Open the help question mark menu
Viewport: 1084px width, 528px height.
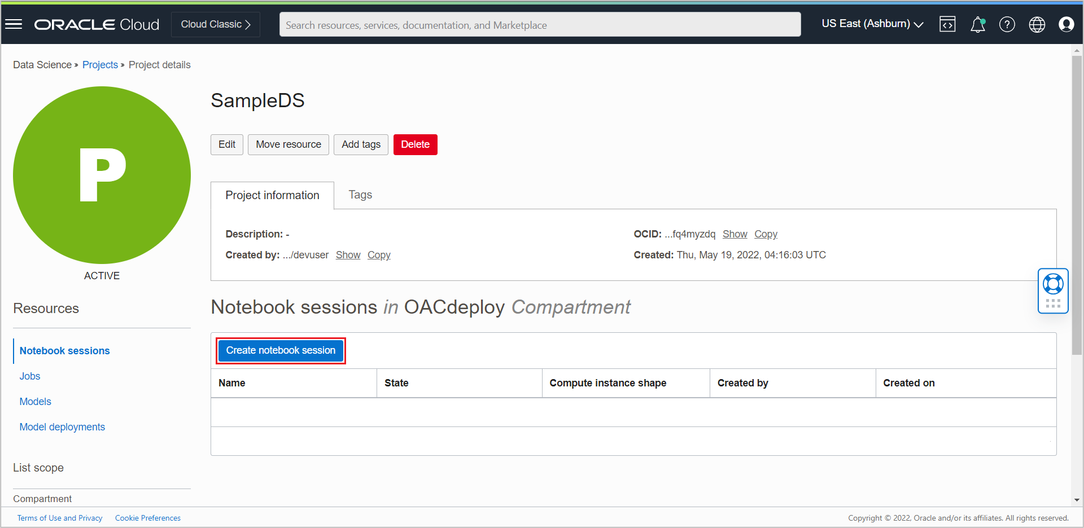pyautogui.click(x=1007, y=24)
